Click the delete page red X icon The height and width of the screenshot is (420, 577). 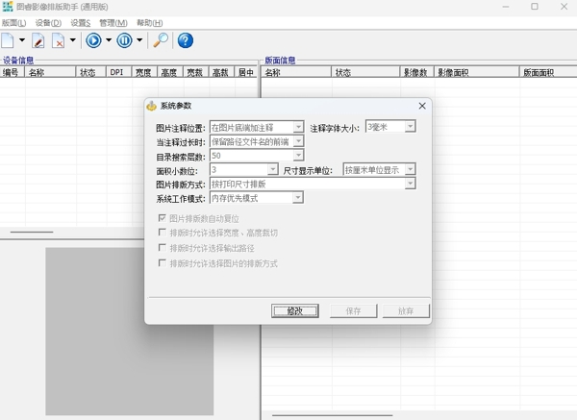(59, 40)
